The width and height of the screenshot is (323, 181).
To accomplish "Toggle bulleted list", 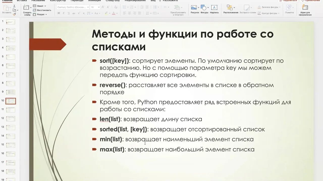I will point(124,7).
